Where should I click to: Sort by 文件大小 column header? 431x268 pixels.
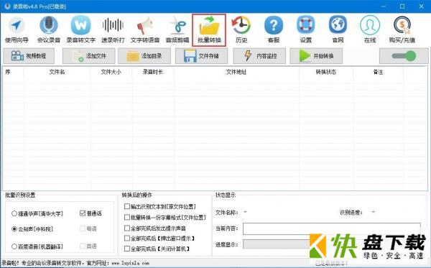(x=111, y=72)
